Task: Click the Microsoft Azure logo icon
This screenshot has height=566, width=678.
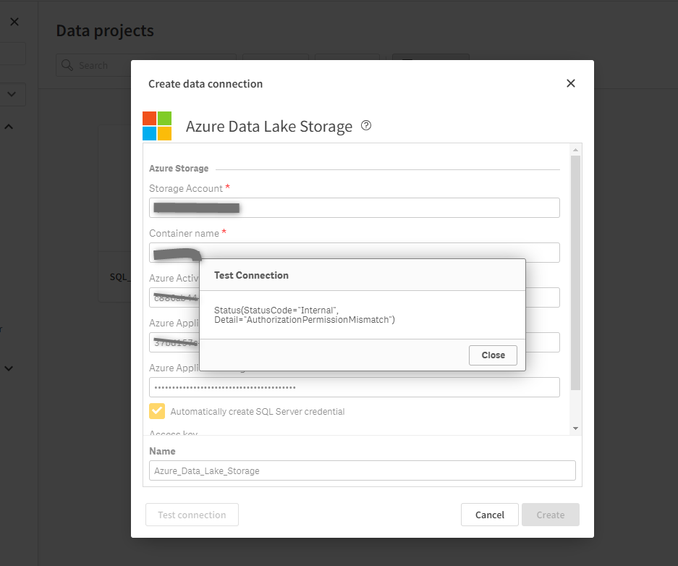Action: (157, 126)
